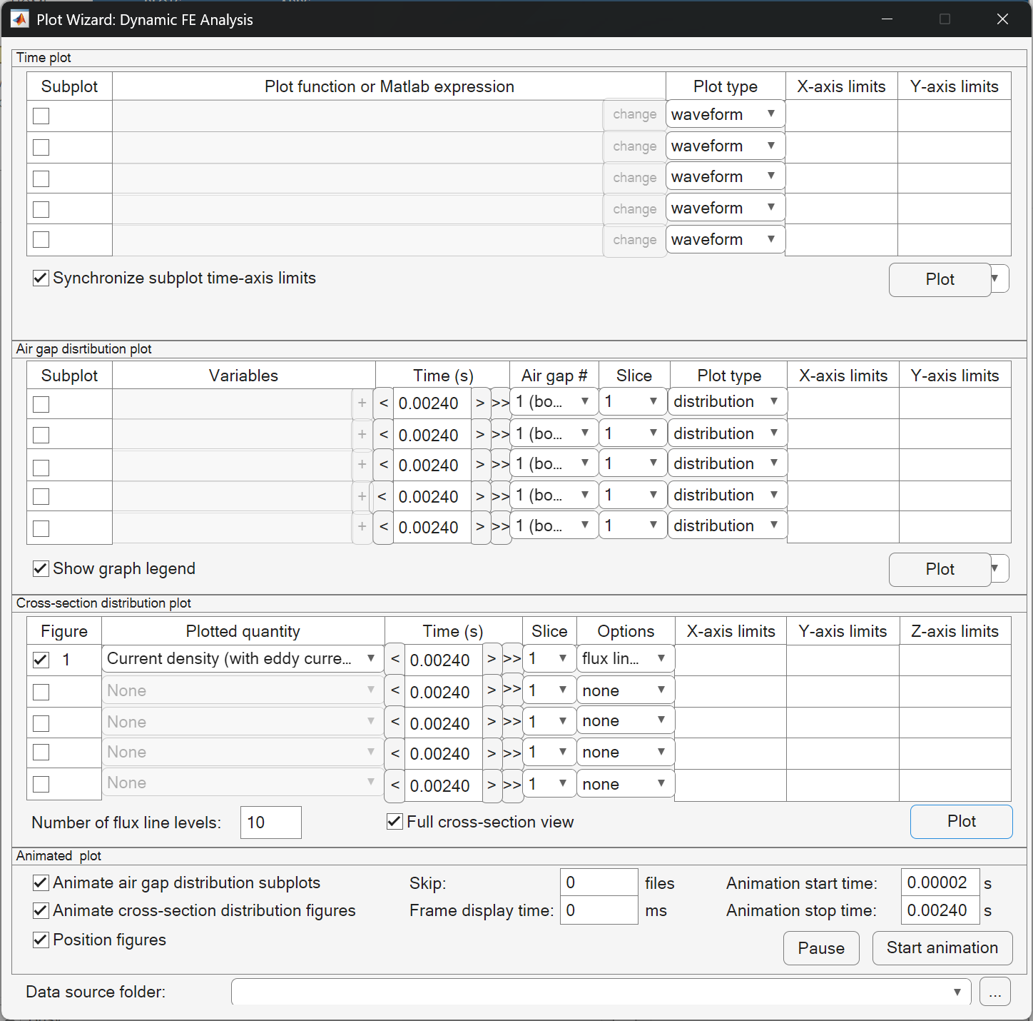
Task: Toggle Animate air gap distribution subplots
Action: tap(177, 882)
